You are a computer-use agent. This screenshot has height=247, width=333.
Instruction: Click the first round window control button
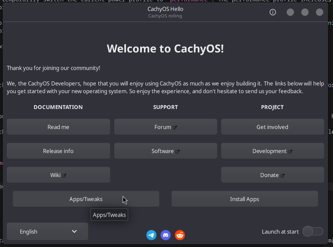pyautogui.click(x=290, y=12)
